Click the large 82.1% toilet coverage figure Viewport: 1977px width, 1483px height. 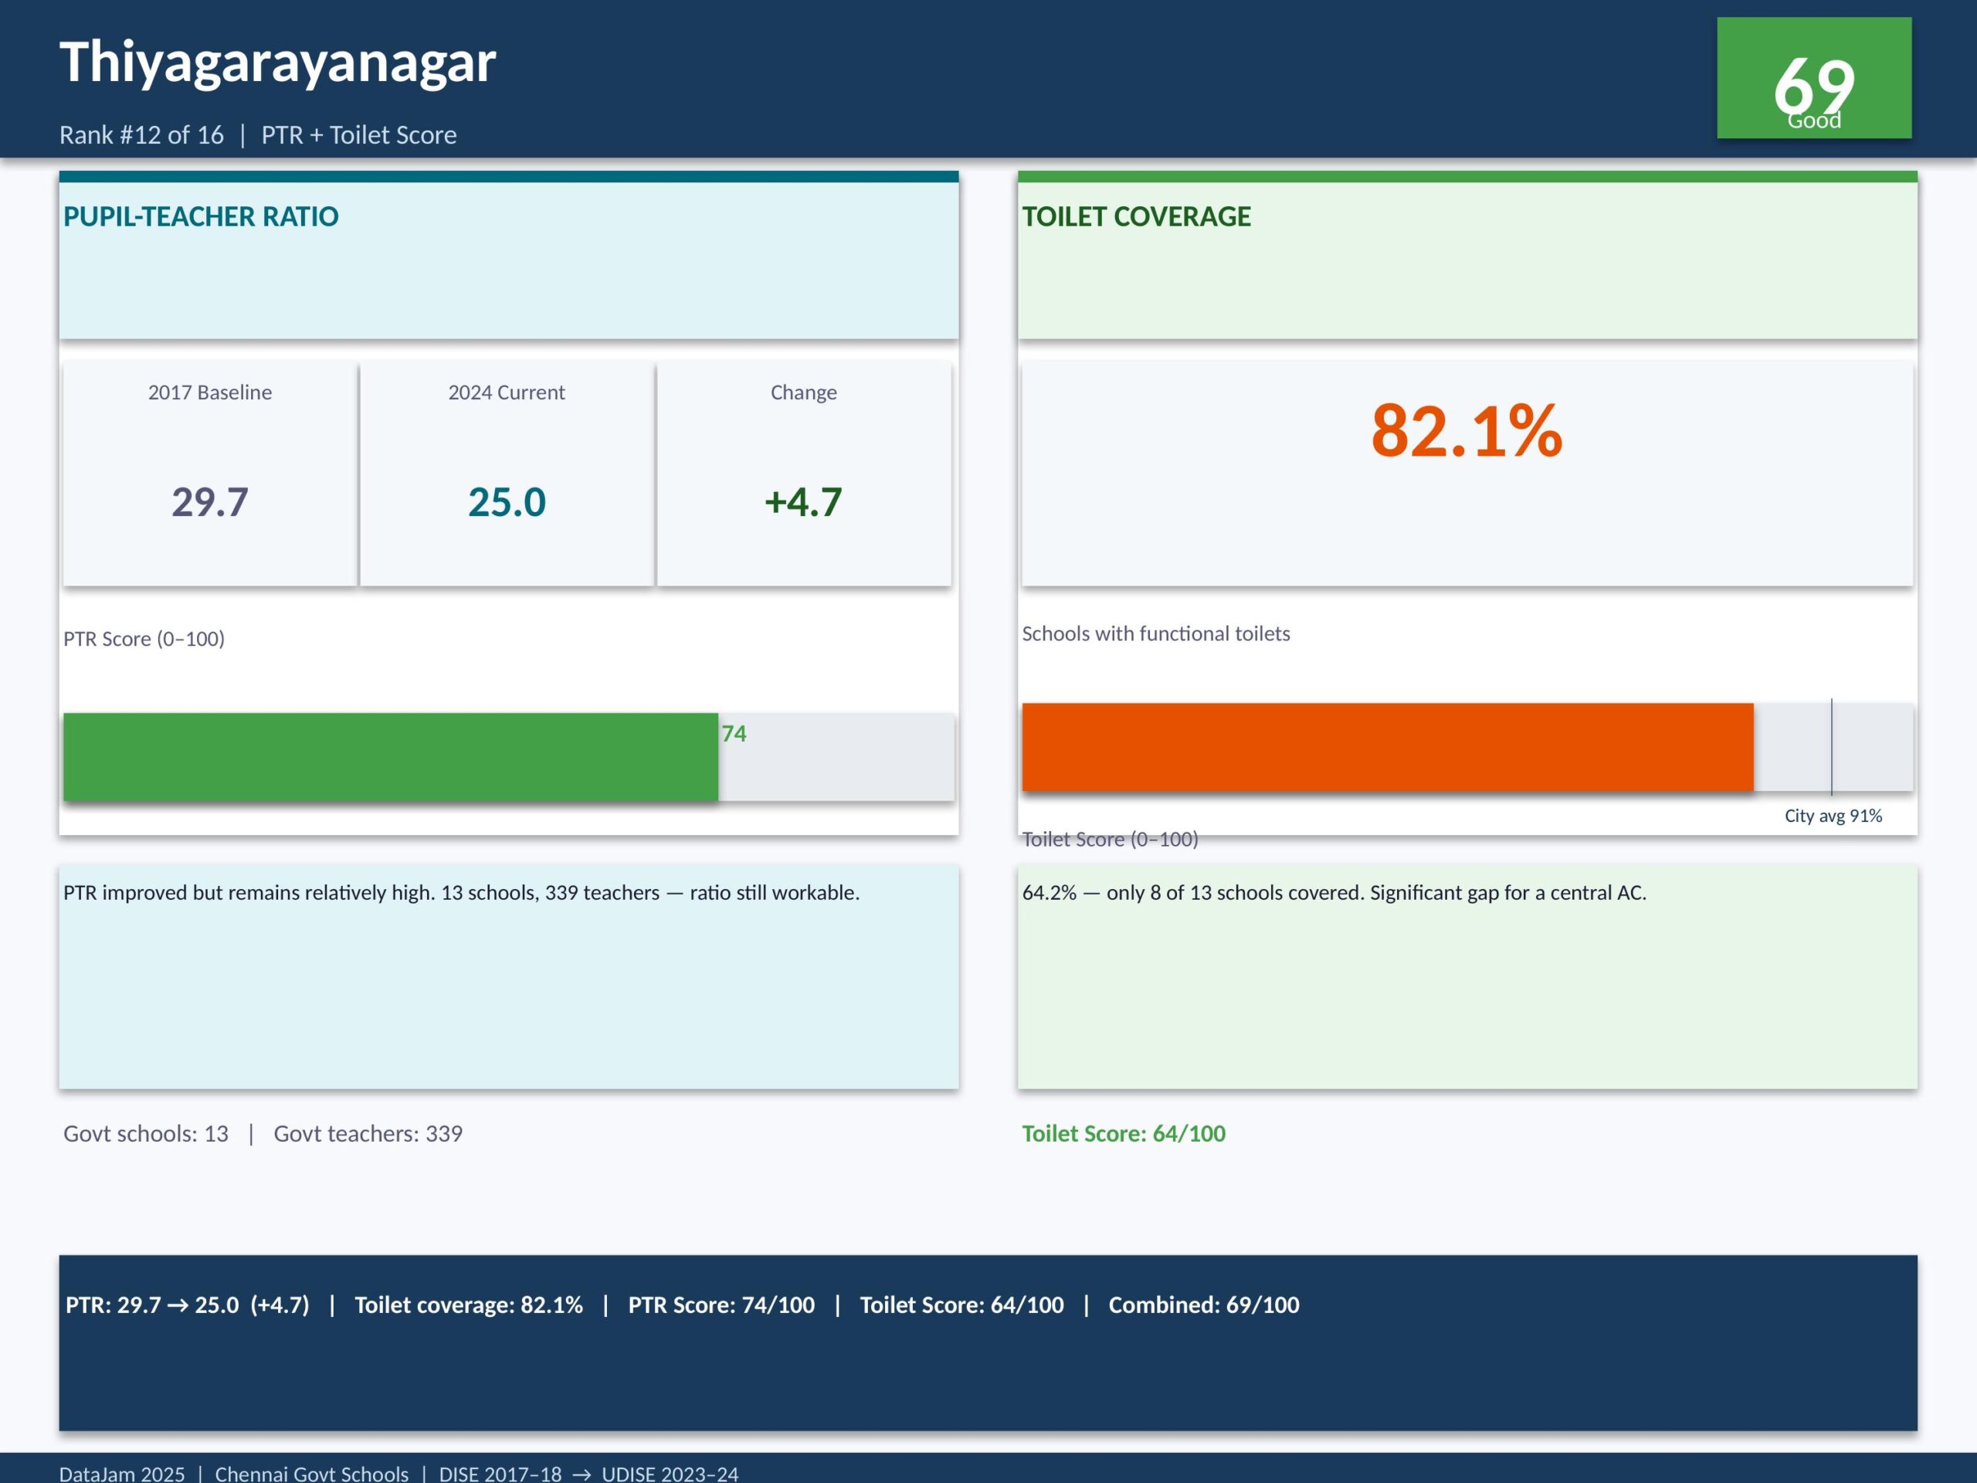point(1467,431)
